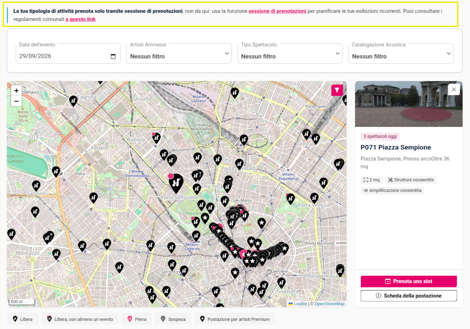Open the regolamenti 'a questo link' link
The image size is (470, 329).
point(80,19)
